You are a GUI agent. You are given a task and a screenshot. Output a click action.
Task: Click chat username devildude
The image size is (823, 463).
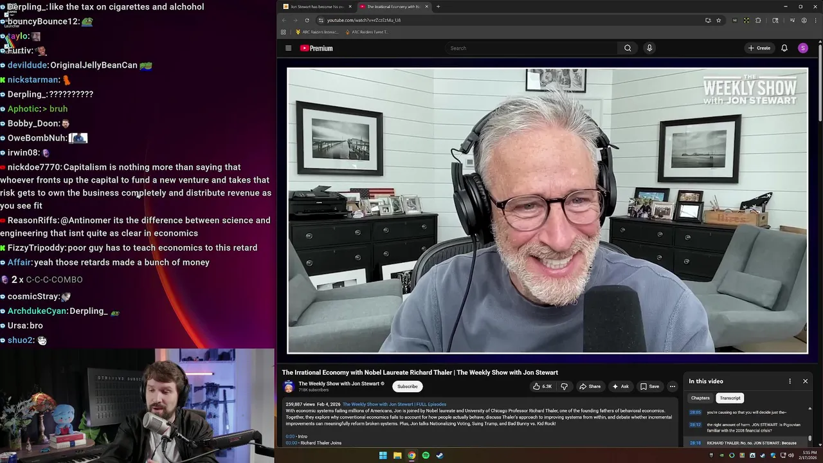point(28,65)
